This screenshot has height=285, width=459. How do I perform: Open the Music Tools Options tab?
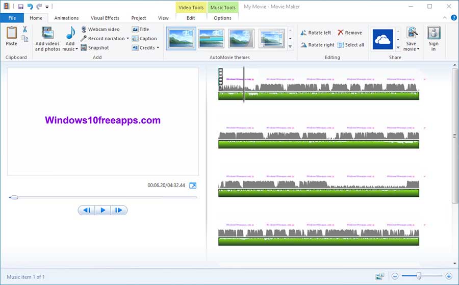click(x=222, y=18)
